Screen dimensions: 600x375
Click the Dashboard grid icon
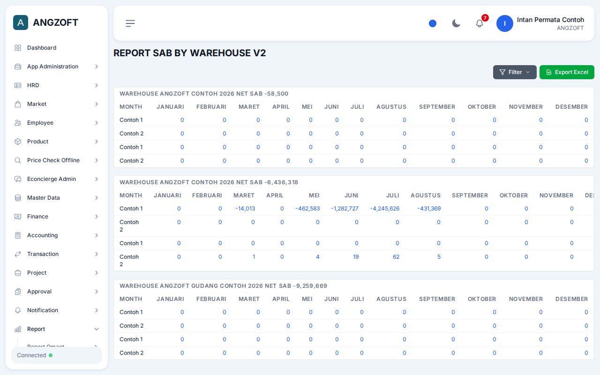coord(18,48)
